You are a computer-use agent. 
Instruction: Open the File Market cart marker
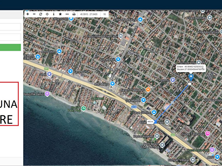pyautogui.click(x=118, y=59)
